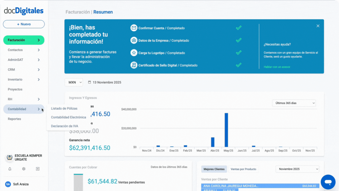Select the Datos de tu Empresa briefcase icon
Screen dimensions: 339x191
point(133,40)
